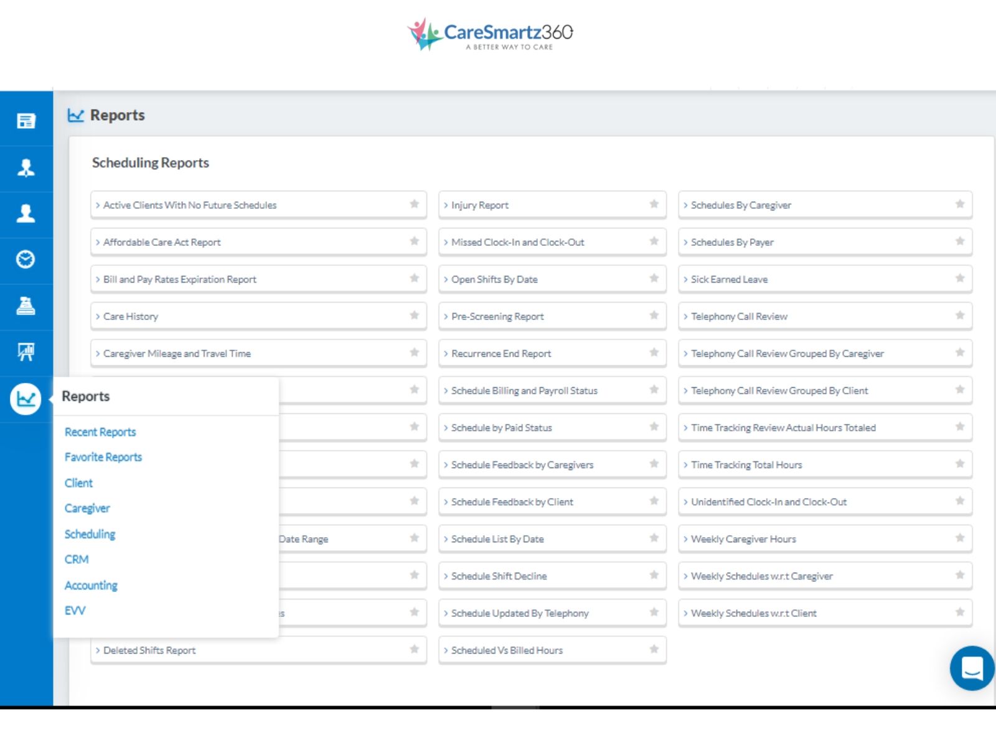Star the Missed Clock-In and Clock-Out report

(654, 242)
